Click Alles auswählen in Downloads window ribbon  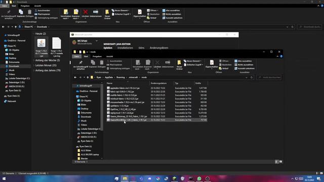pyautogui.click(x=171, y=11)
